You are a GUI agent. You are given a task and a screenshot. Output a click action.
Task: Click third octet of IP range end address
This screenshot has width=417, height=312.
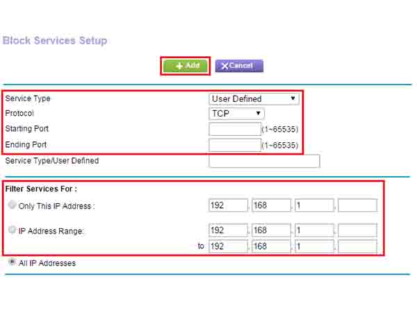coord(314,246)
